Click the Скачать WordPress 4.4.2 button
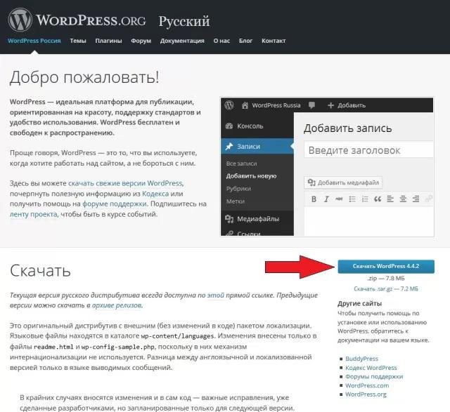 click(386, 266)
